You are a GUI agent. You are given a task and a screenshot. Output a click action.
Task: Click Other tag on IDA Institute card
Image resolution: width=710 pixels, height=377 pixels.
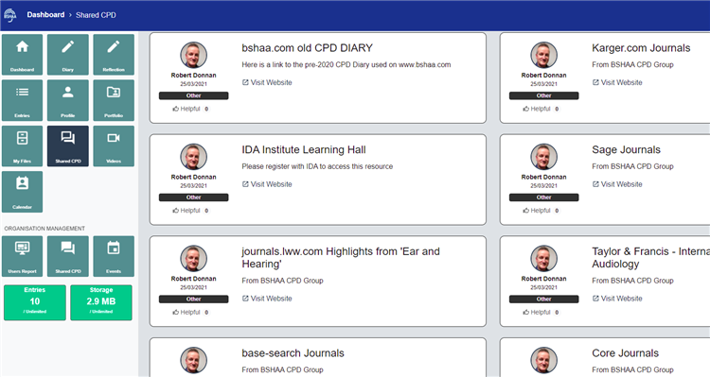pyautogui.click(x=194, y=197)
